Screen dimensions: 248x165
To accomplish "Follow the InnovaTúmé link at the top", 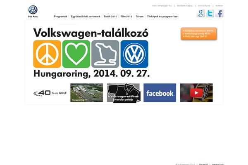I will click(x=204, y=6).
